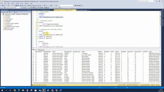The image size is (164, 92).
Task: Switch to the Messages tab
Action: pyautogui.click(x=41, y=50)
